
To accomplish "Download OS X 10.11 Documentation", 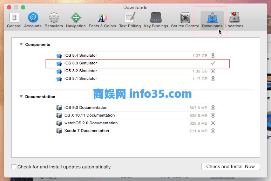I will coord(213,116).
